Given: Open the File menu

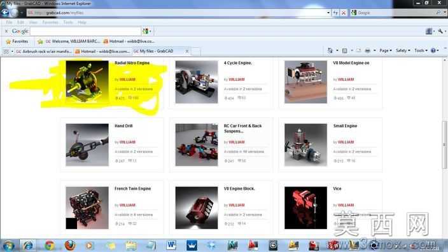Looking at the screenshot, I should click(x=9, y=22).
